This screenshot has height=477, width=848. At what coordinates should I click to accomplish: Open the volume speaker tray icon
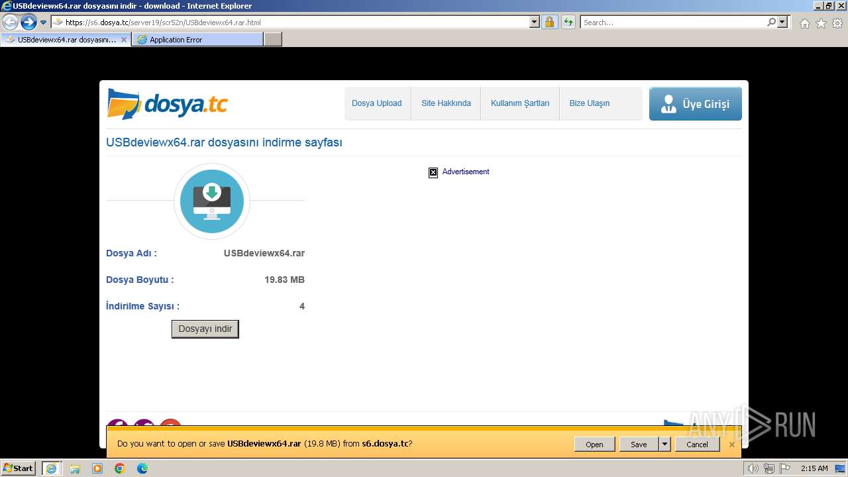coord(753,468)
